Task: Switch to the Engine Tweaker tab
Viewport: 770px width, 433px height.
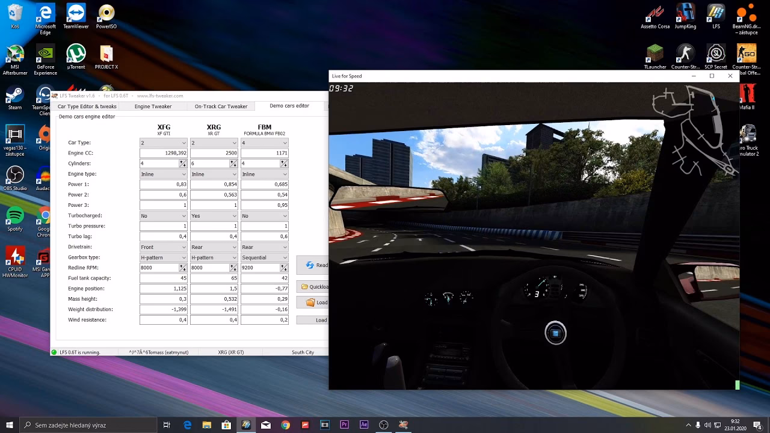Action: click(153, 106)
